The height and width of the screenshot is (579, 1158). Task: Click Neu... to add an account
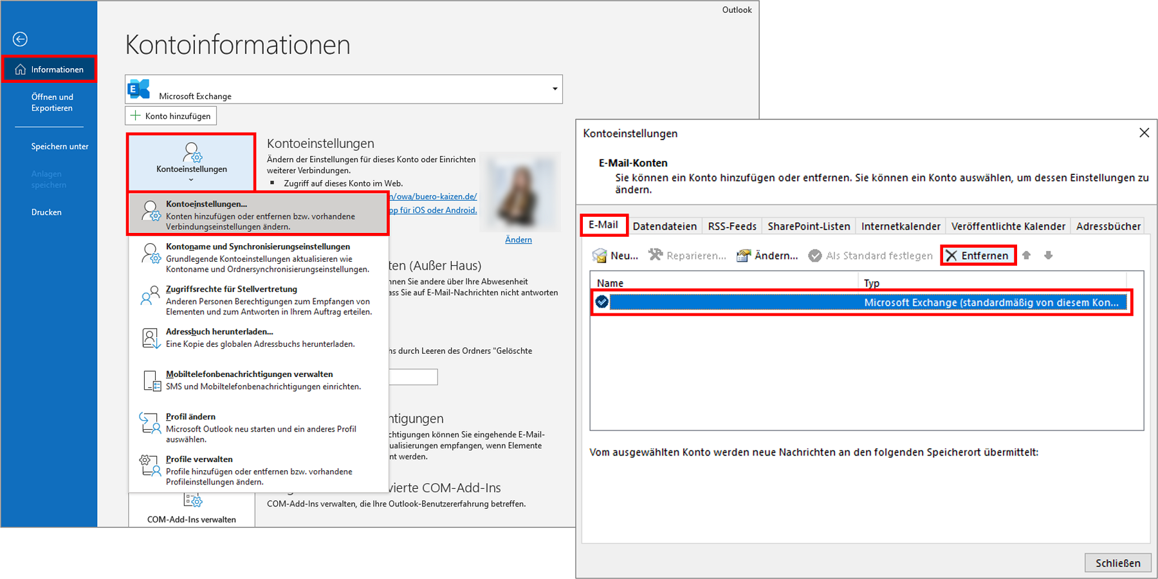615,255
